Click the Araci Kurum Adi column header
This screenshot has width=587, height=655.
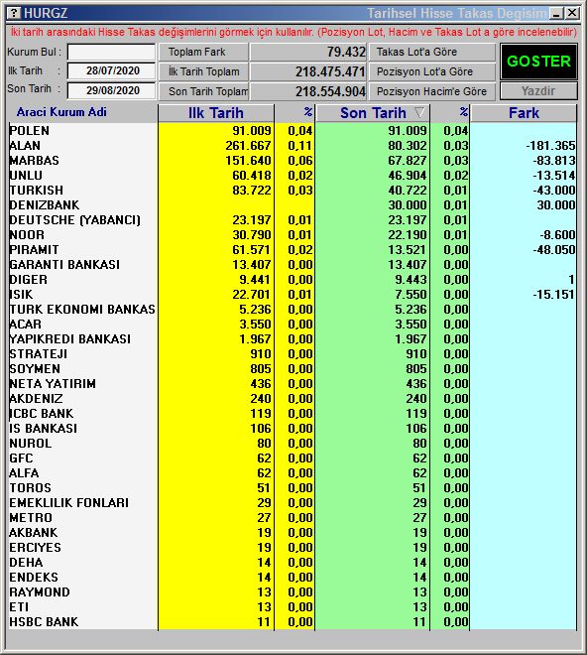click(x=61, y=112)
